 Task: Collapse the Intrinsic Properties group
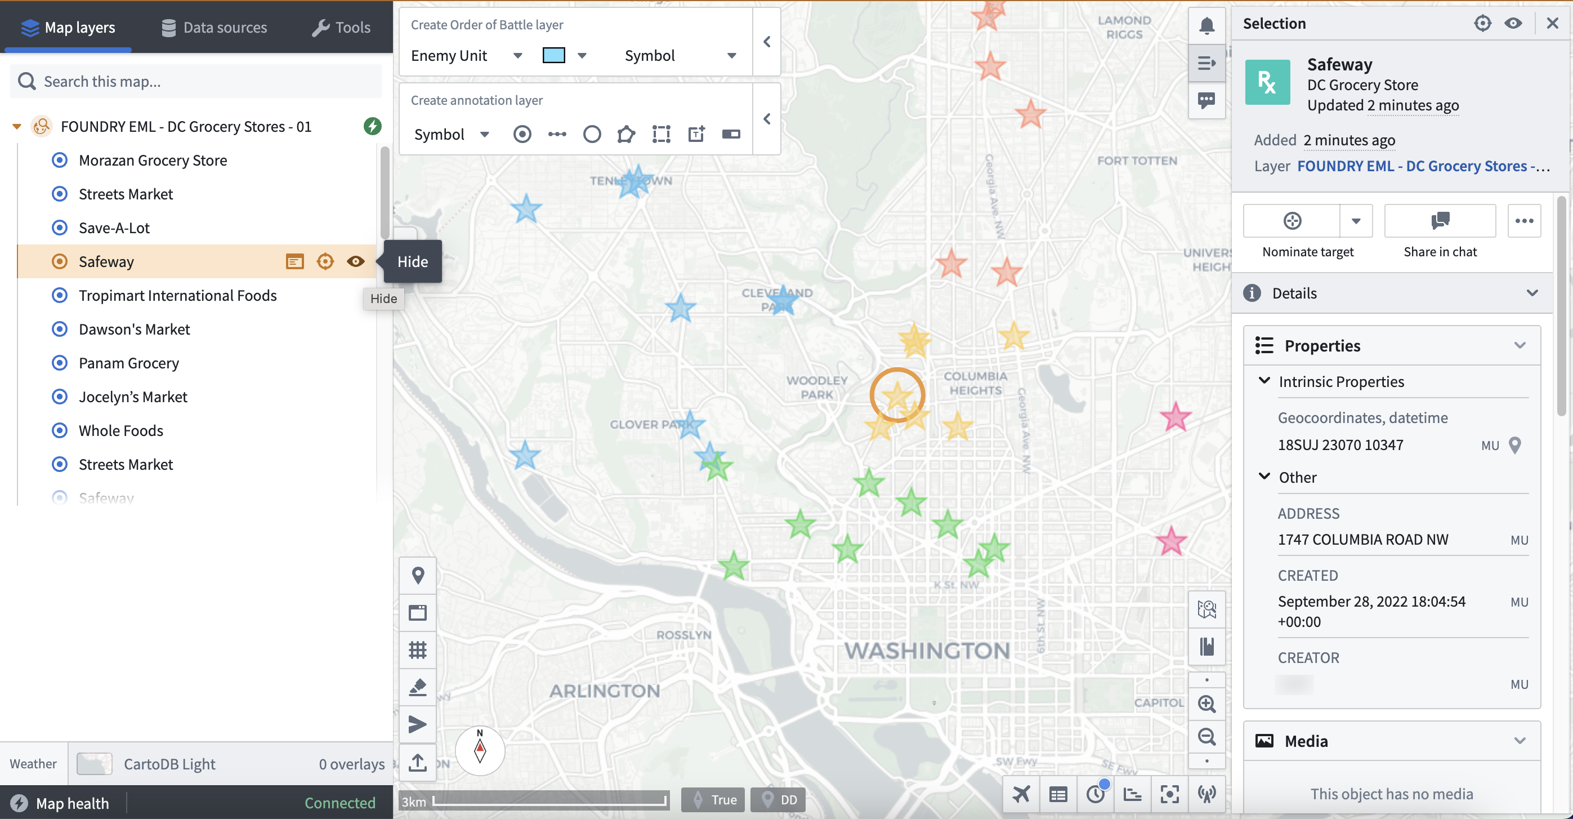(x=1264, y=381)
